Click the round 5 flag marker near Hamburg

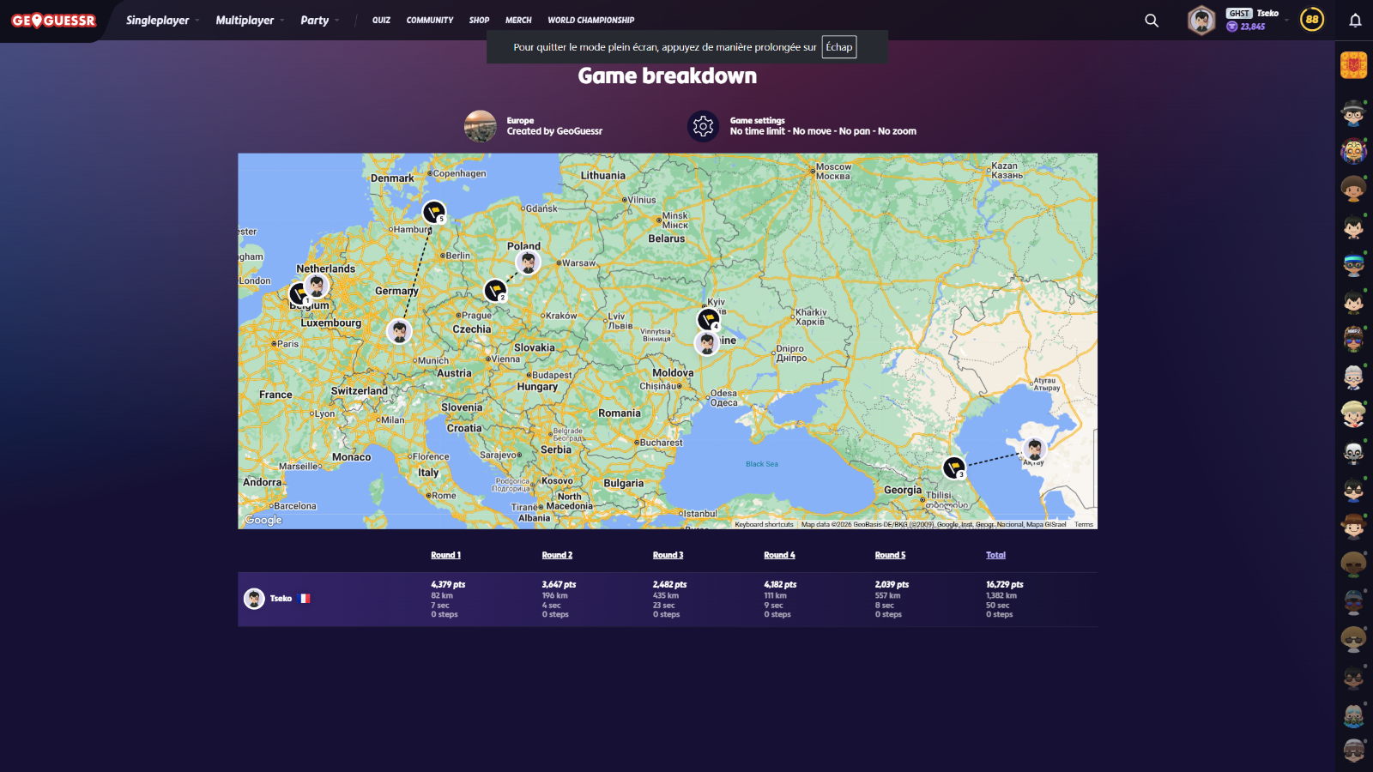[434, 211]
